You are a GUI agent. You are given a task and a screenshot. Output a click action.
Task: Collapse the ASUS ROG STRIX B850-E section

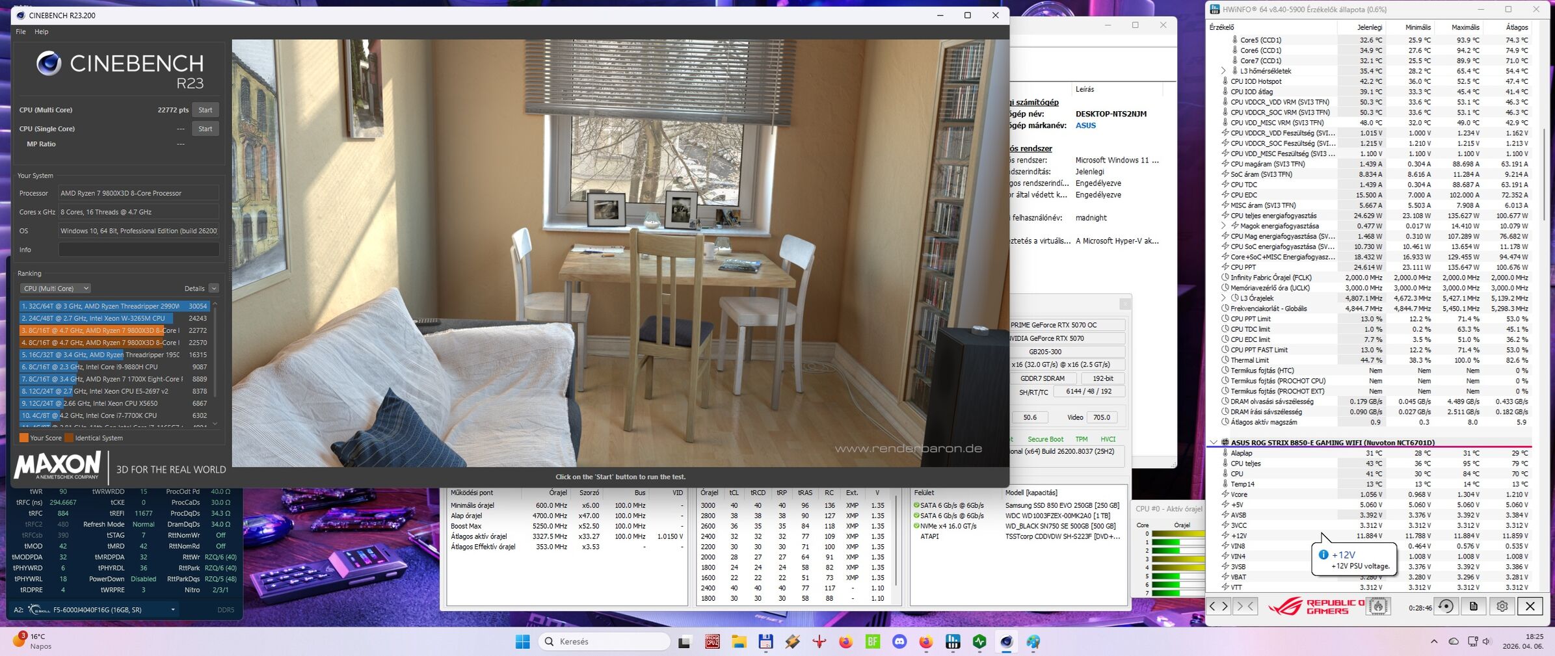1213,442
